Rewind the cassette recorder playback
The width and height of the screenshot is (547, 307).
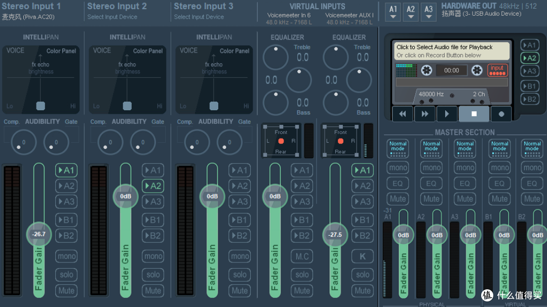click(403, 114)
